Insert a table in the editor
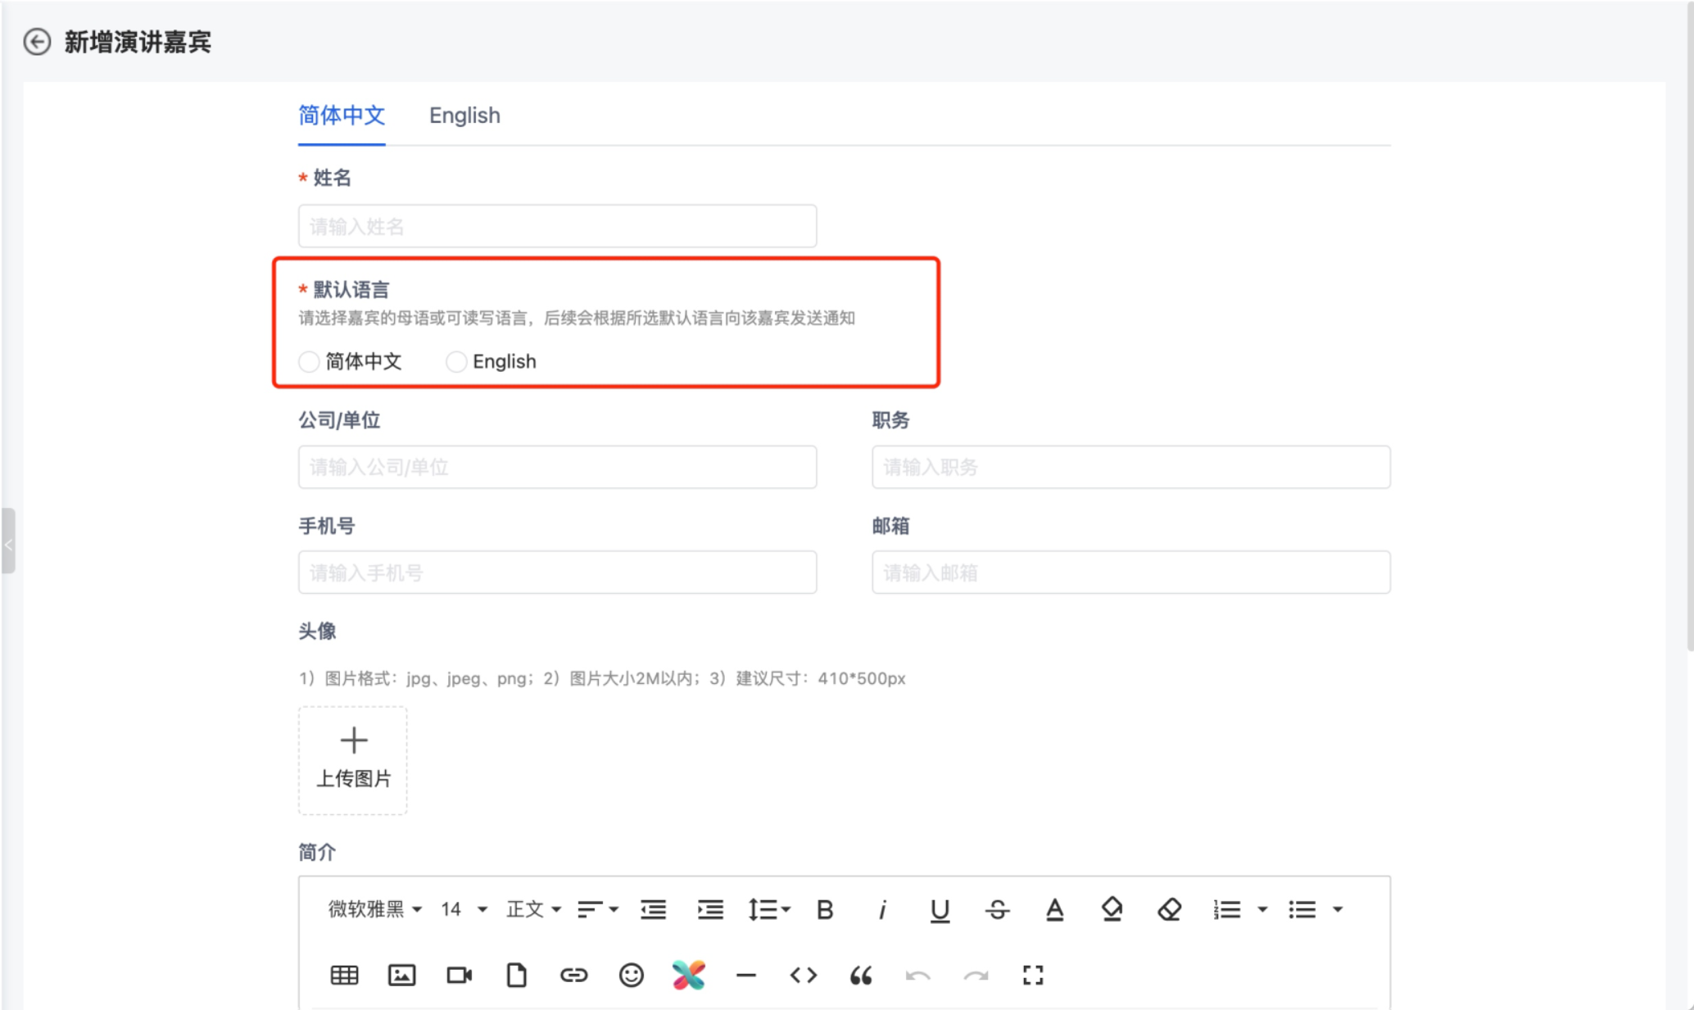Screen dimensions: 1694x1010 pos(344,975)
